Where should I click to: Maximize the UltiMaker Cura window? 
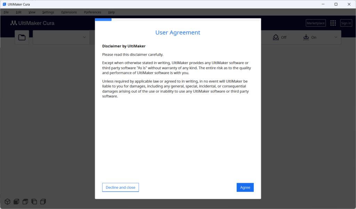point(336,4)
